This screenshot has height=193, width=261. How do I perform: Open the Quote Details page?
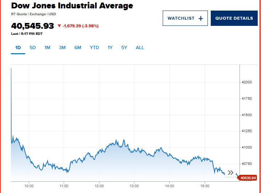(x=234, y=18)
